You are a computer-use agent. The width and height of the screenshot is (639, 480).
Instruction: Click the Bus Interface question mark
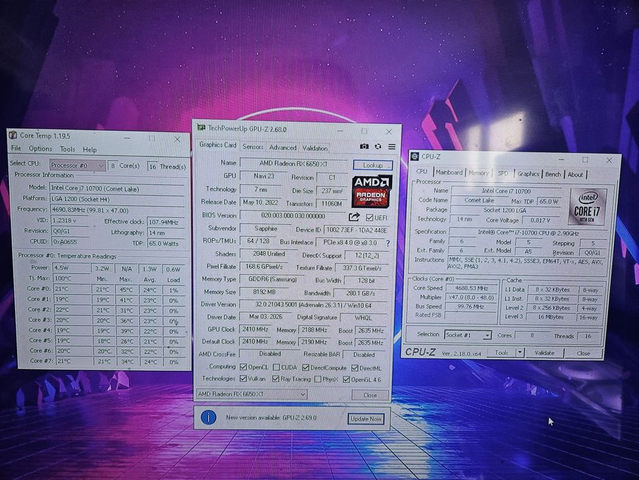388,243
